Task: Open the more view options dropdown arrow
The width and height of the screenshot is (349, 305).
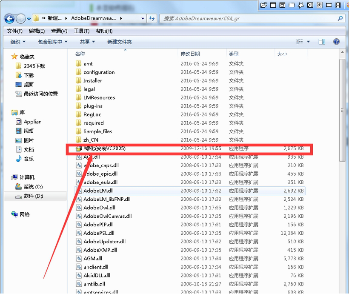Action: tap(308, 42)
